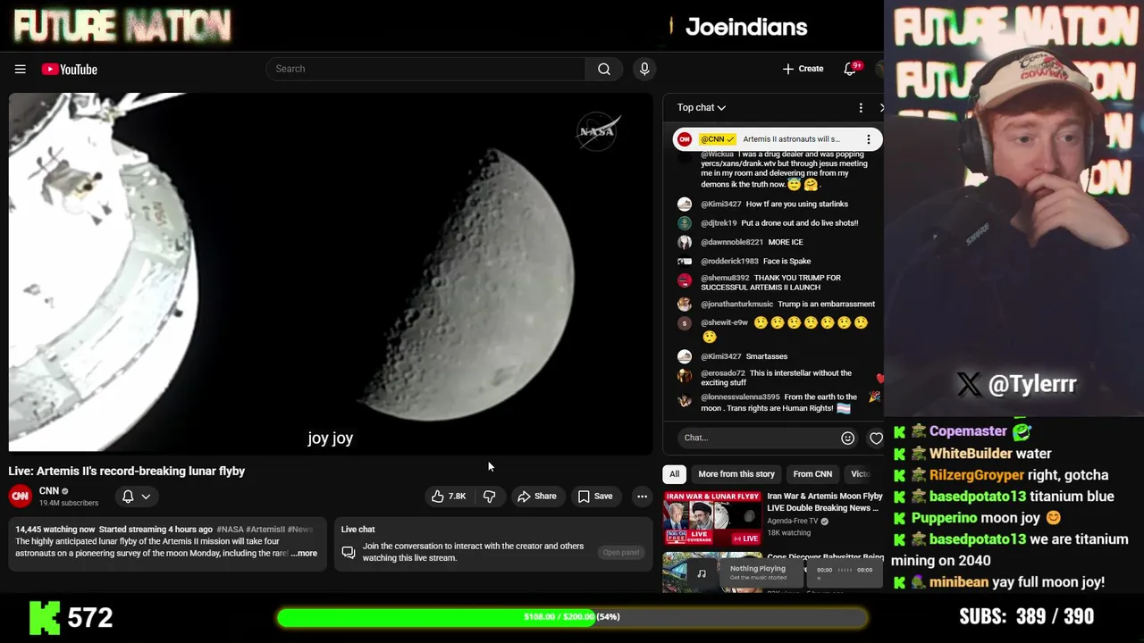1144x643 pixels.
Task: Click the #NASA hashtag link
Action: [x=230, y=530]
